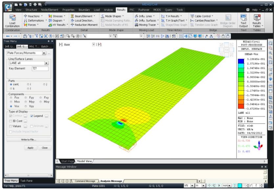Switch to the Command Message tab
This screenshot has width=274, height=189.
pos(85,181)
